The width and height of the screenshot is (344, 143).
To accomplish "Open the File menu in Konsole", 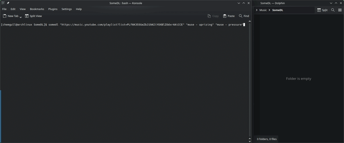I will (x=4, y=9).
